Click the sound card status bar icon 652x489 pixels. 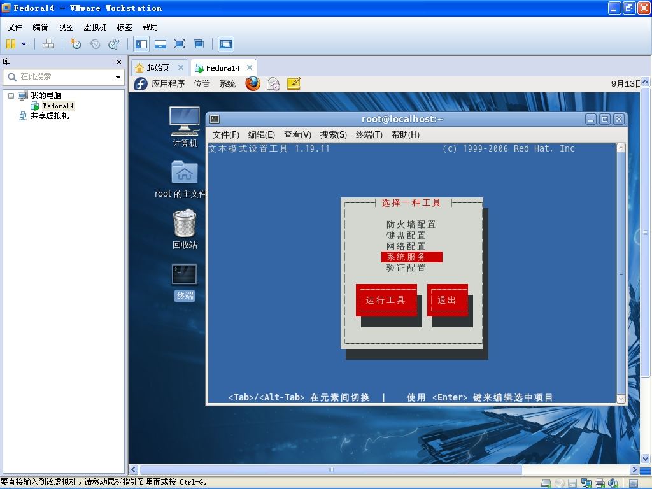613,483
